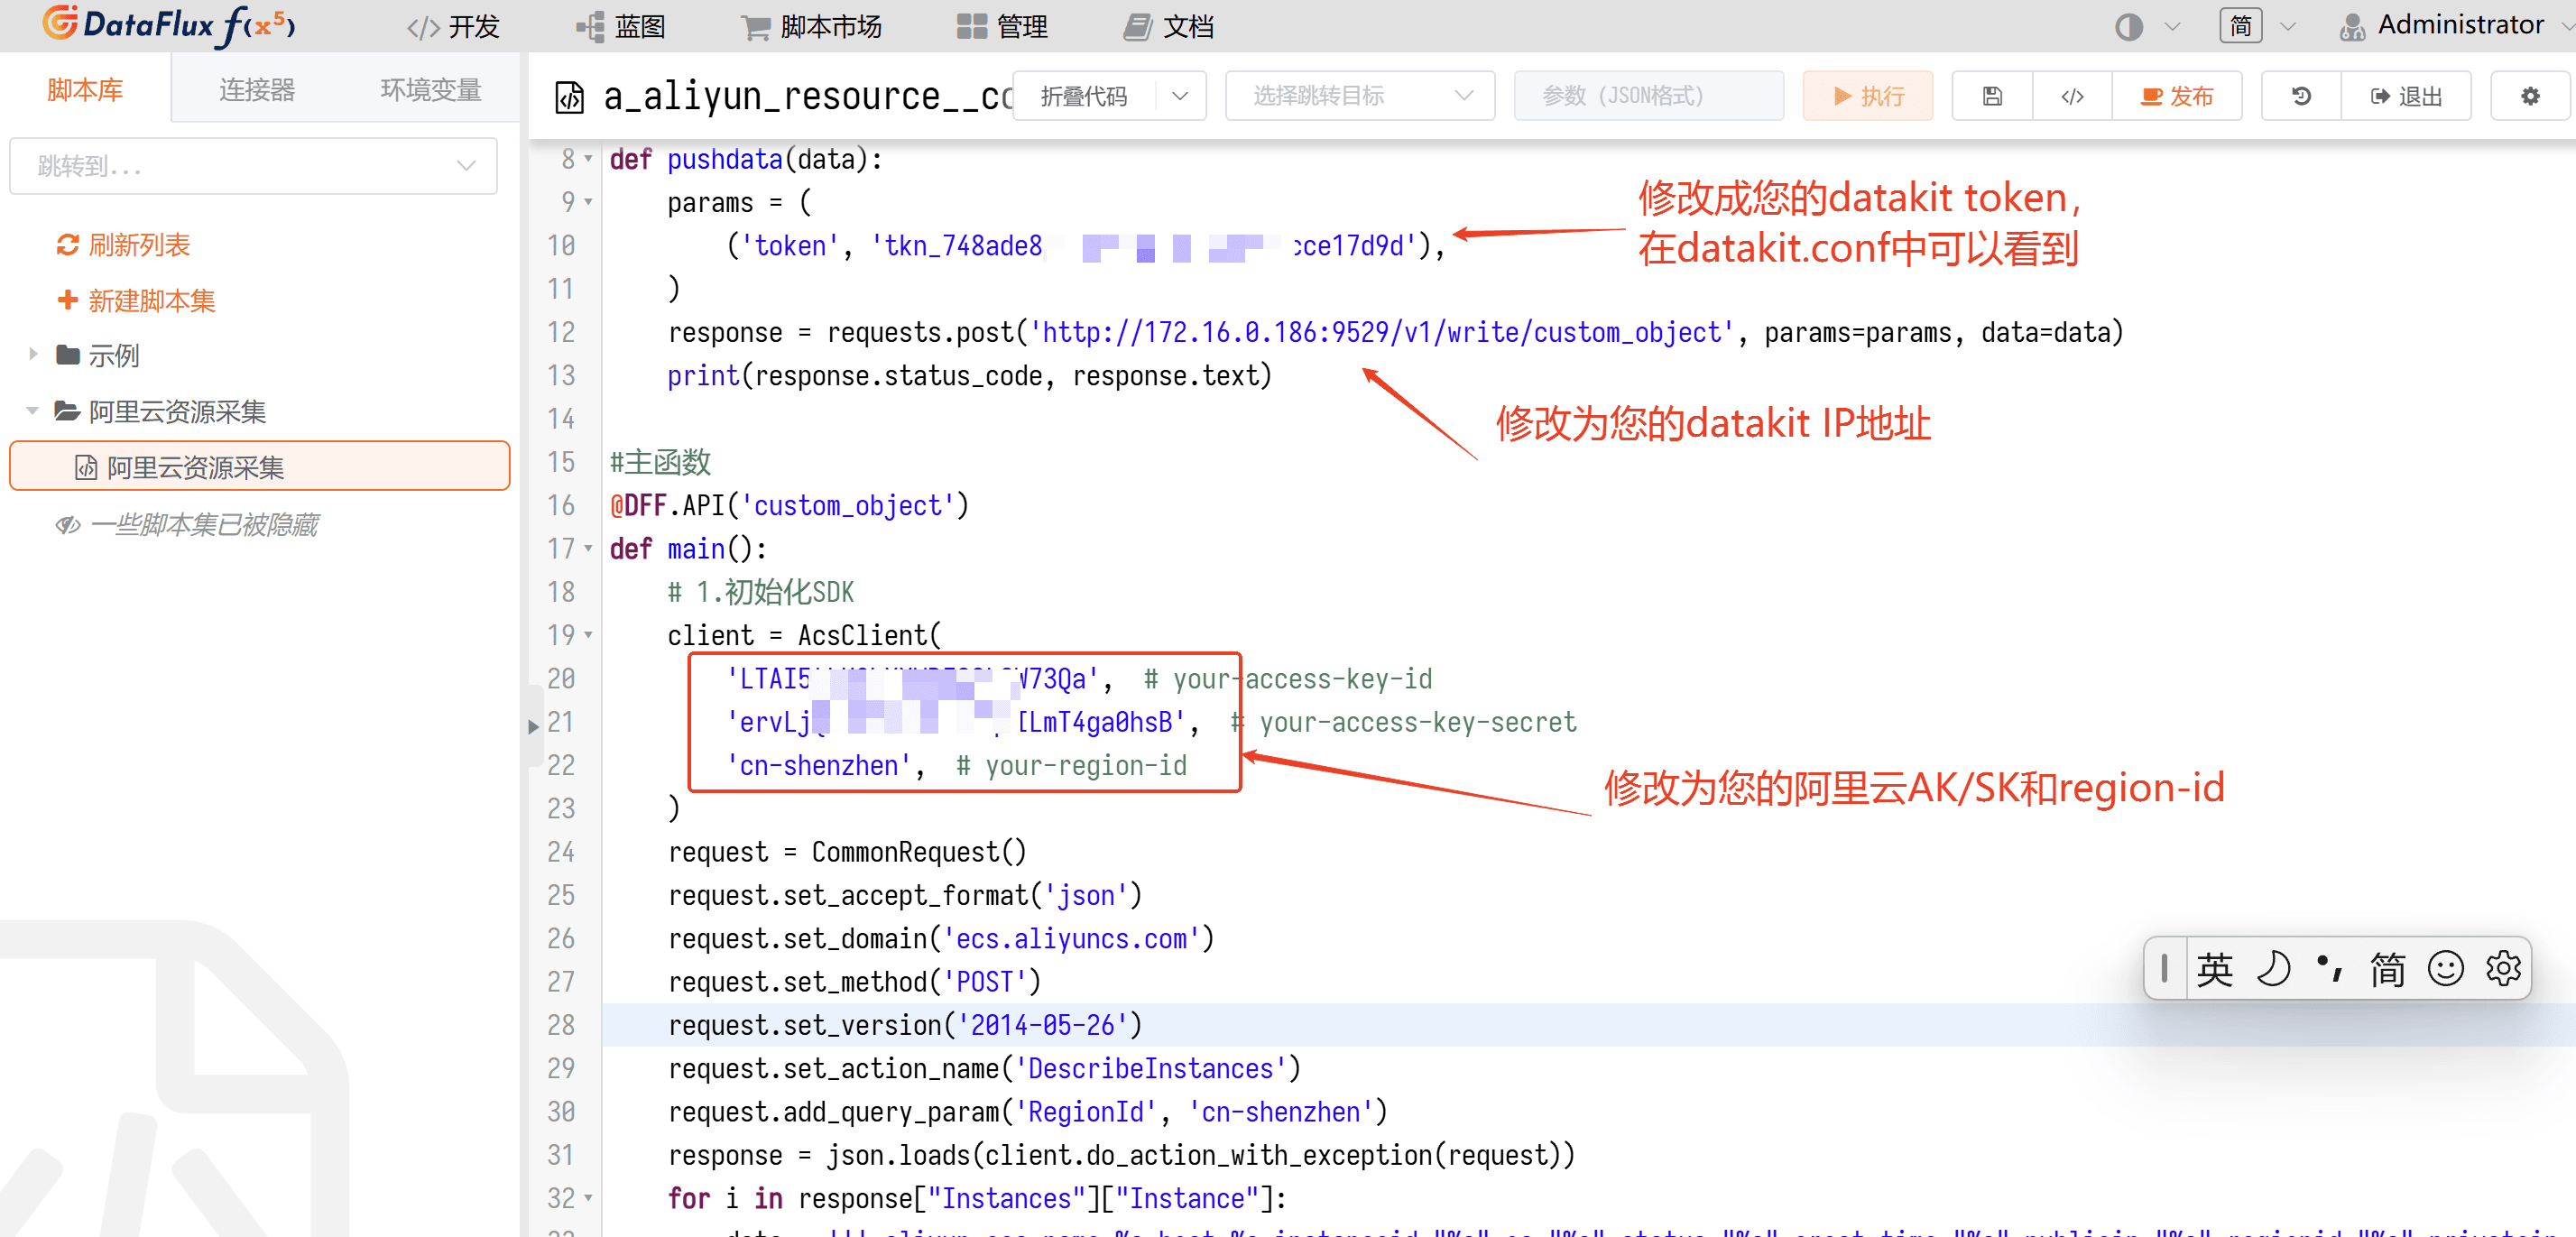Toggle the punctuation icon in IME bar
The height and width of the screenshot is (1237, 2576).
click(x=2330, y=968)
